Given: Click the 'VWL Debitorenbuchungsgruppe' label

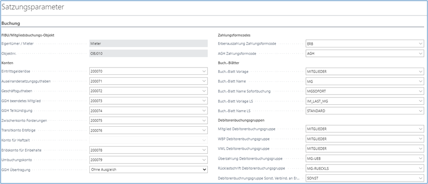Looking at the screenshot, I should 244,149.
